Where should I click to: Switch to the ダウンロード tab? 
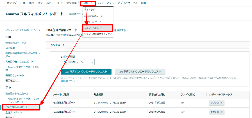pos(58,45)
